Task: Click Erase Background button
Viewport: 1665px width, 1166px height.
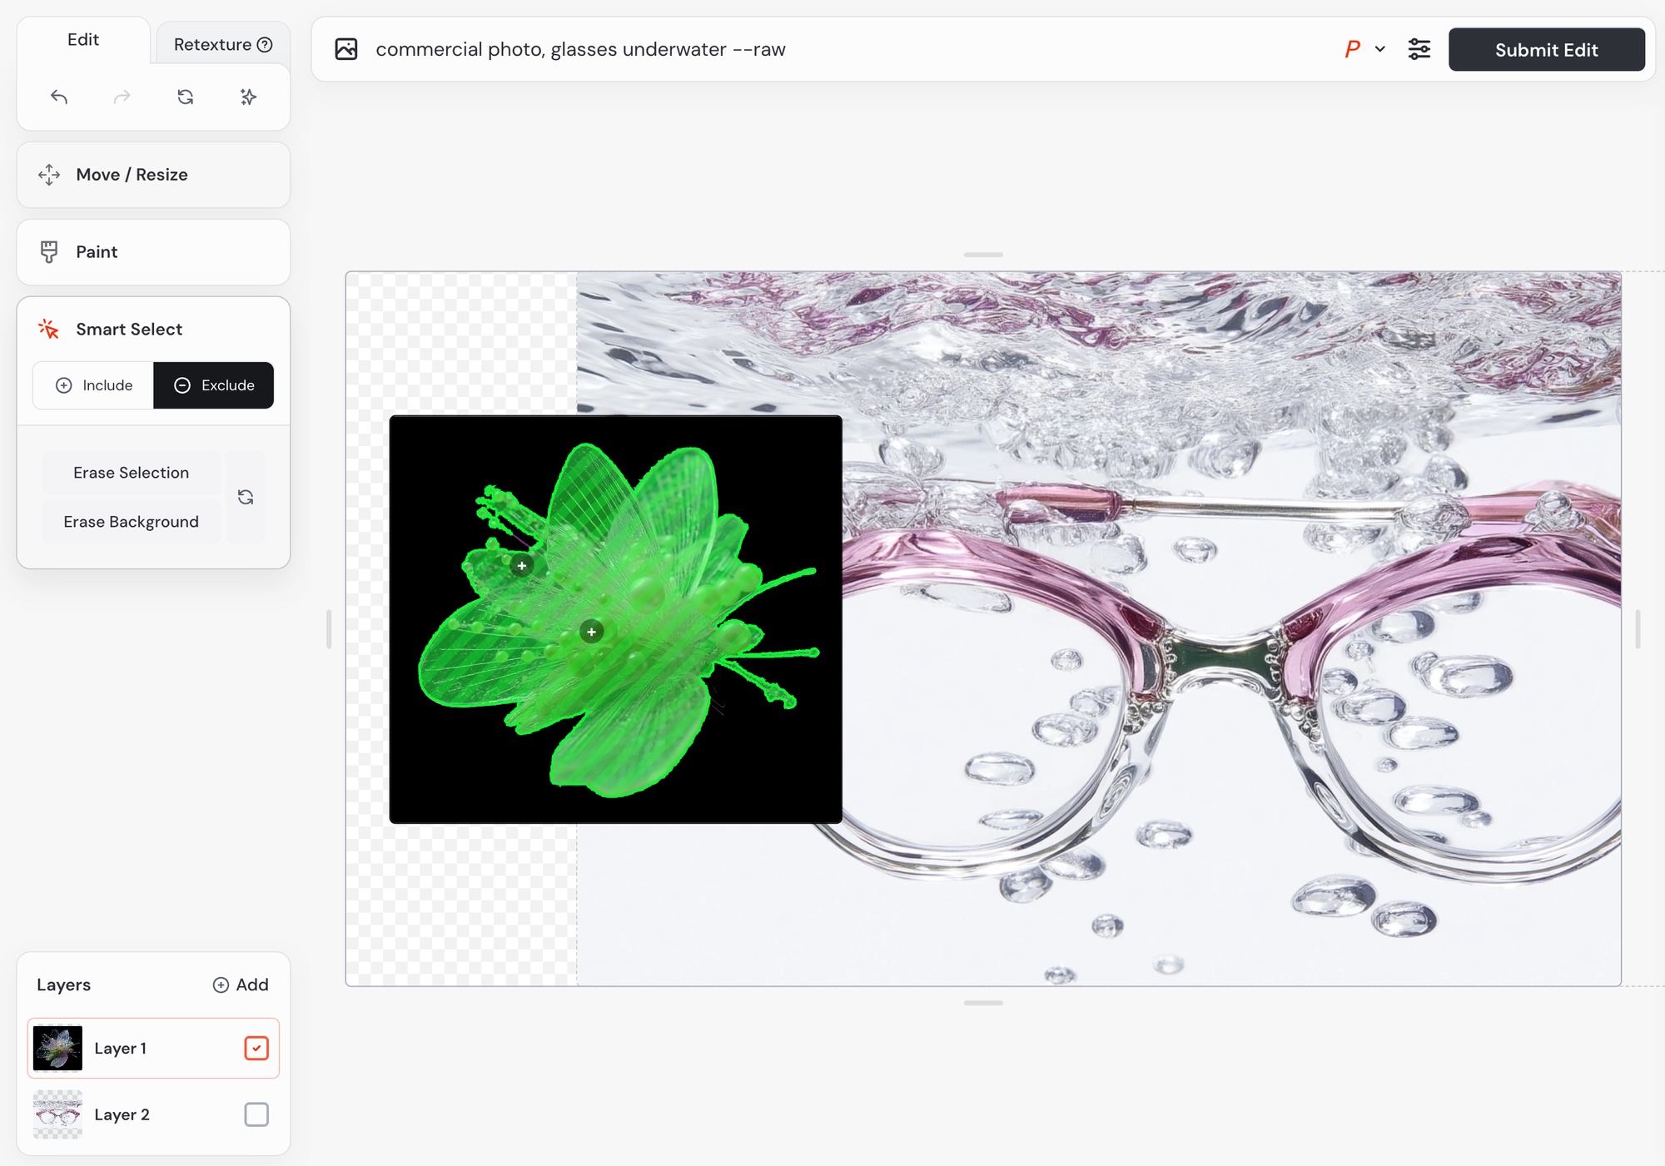Action: 131,522
